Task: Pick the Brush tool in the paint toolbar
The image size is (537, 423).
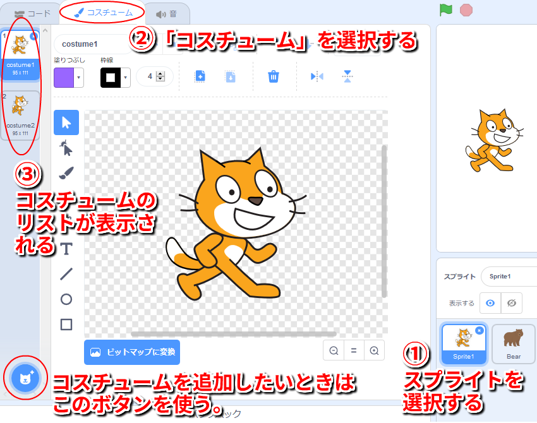Action: point(66,173)
